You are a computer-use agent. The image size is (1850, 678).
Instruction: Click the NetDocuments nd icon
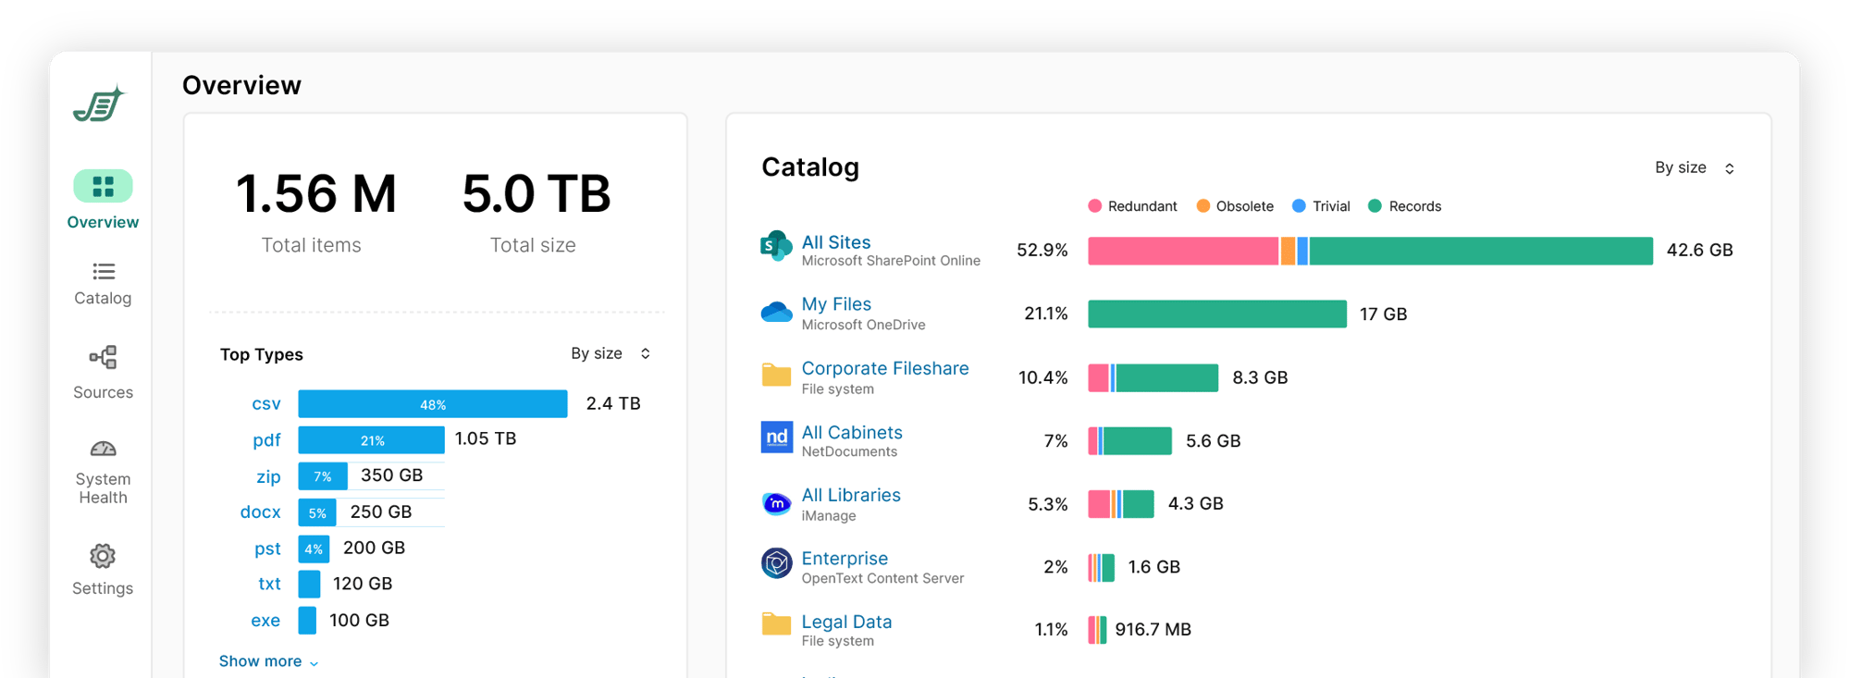click(777, 437)
